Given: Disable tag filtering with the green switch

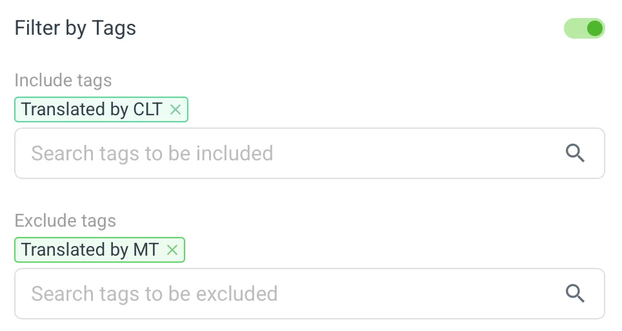Looking at the screenshot, I should (584, 28).
